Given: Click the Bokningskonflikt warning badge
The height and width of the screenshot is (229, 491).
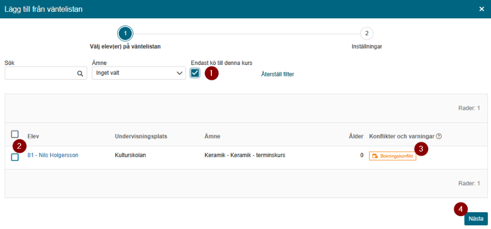Looking at the screenshot, I should pyautogui.click(x=393, y=156).
